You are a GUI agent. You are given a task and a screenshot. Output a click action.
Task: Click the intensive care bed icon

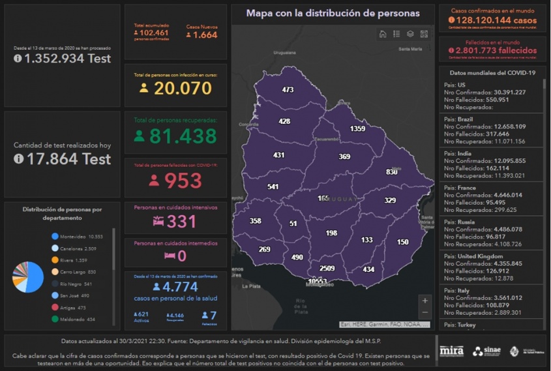pos(158,222)
